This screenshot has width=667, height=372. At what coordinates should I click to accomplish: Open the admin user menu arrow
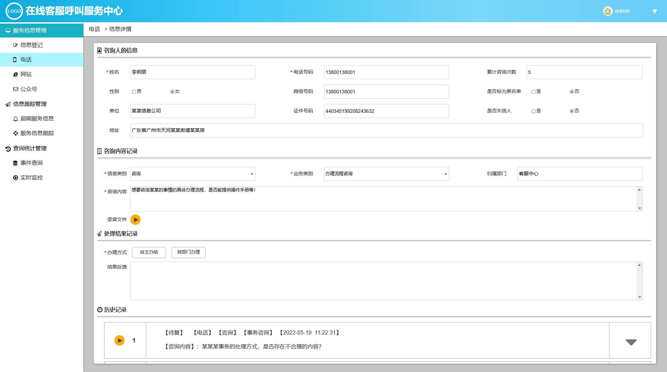click(x=655, y=11)
